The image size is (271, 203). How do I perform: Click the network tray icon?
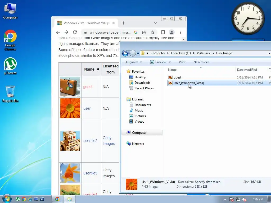point(238,199)
